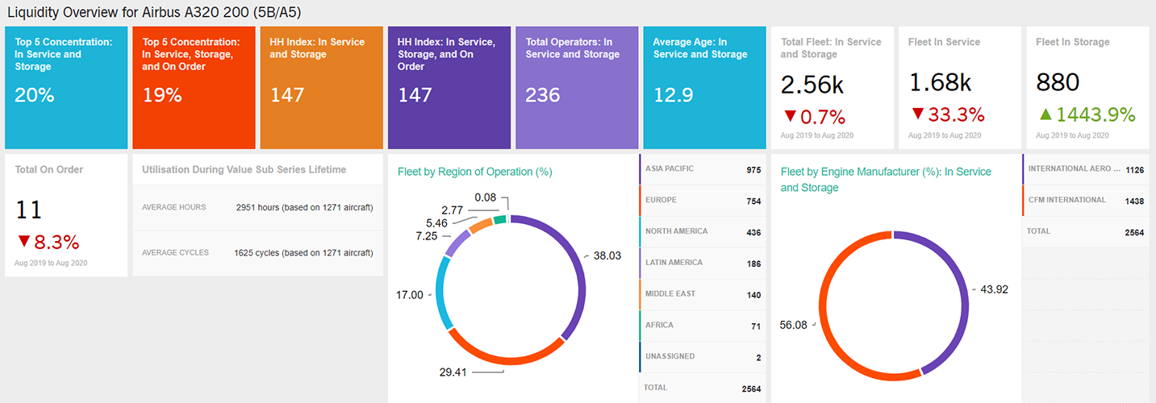Click the Utilisation During Value Sub Series Lifetime header
This screenshot has height=403, width=1156.
[244, 170]
